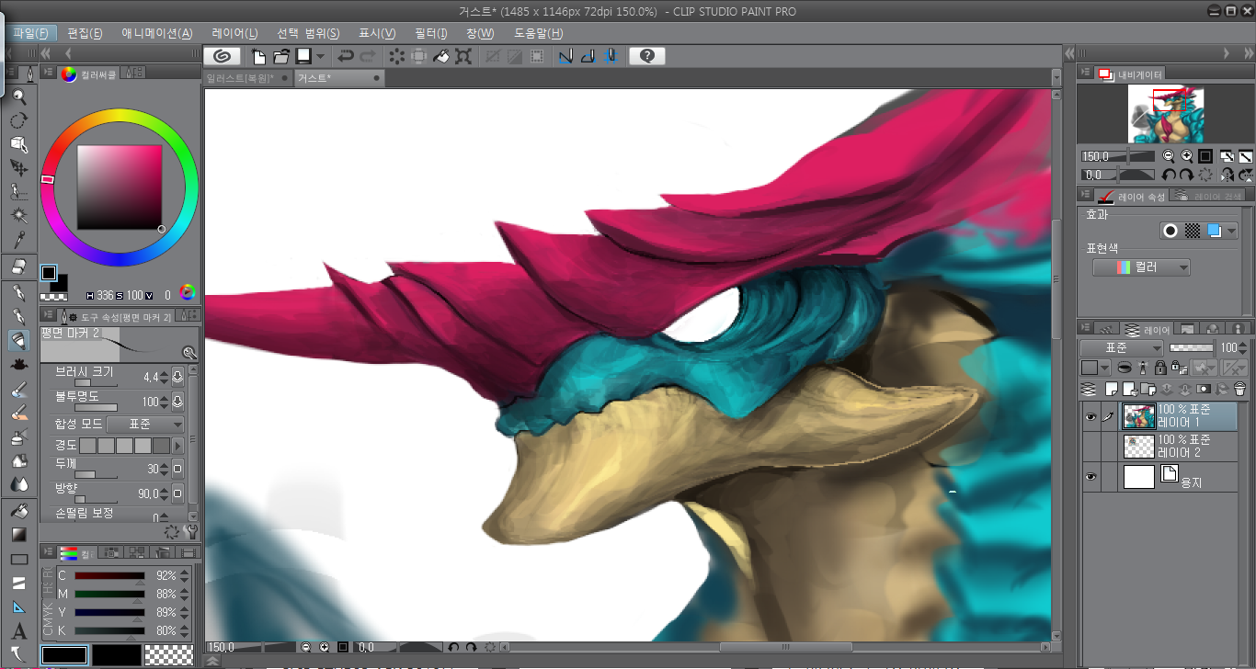The width and height of the screenshot is (1256, 669).
Task: Select the Gradient tool
Action: (x=19, y=534)
